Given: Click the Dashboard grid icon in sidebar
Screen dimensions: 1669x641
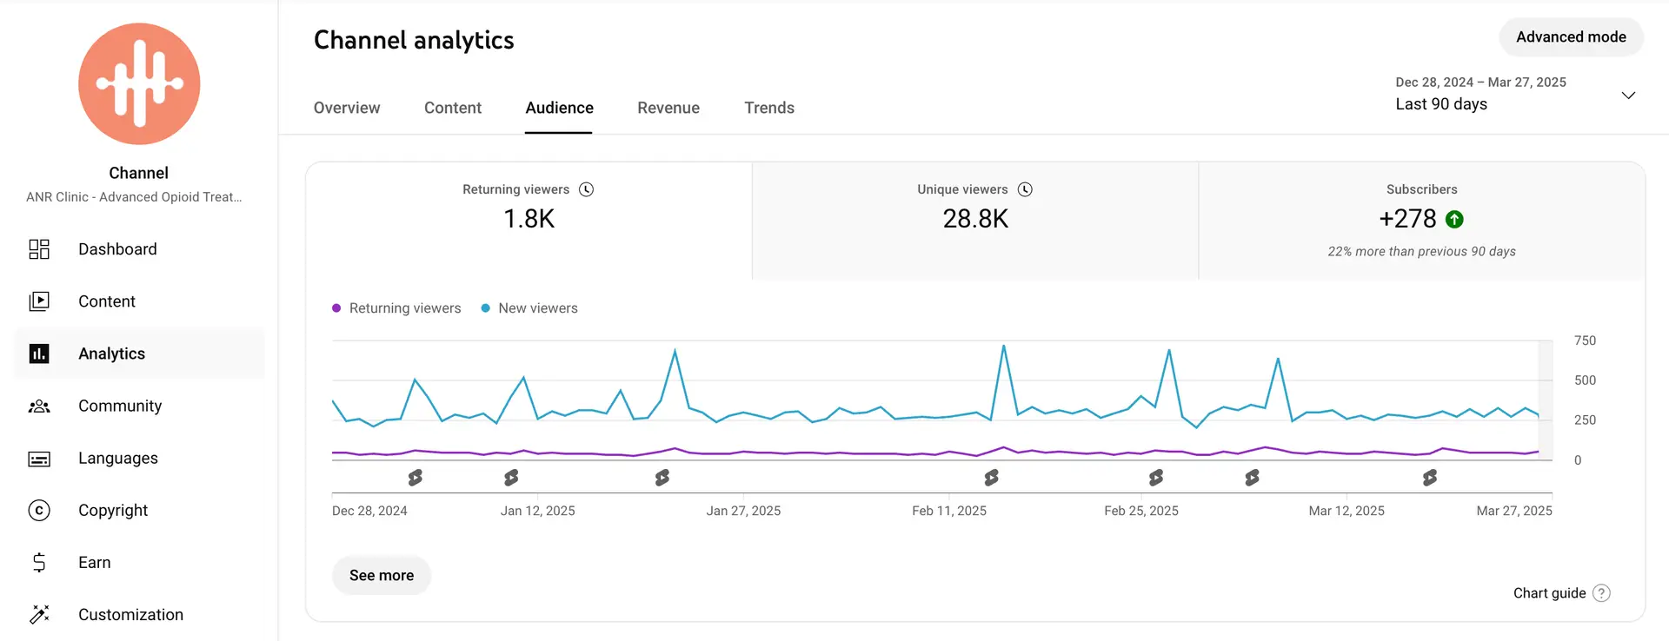Looking at the screenshot, I should 39,249.
